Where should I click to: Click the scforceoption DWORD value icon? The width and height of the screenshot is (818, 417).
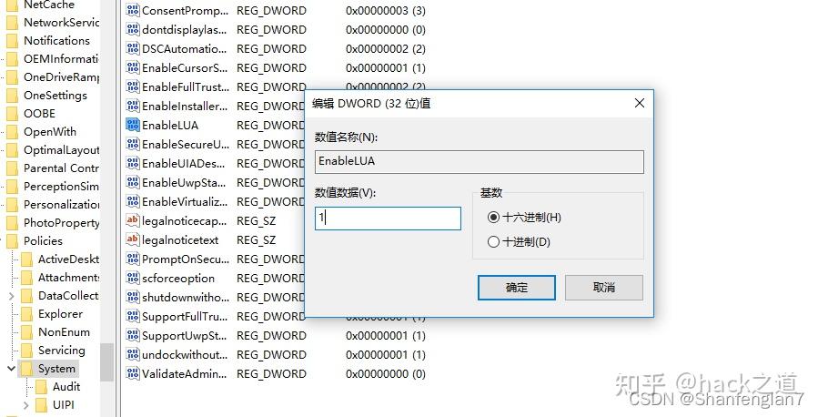(x=133, y=278)
